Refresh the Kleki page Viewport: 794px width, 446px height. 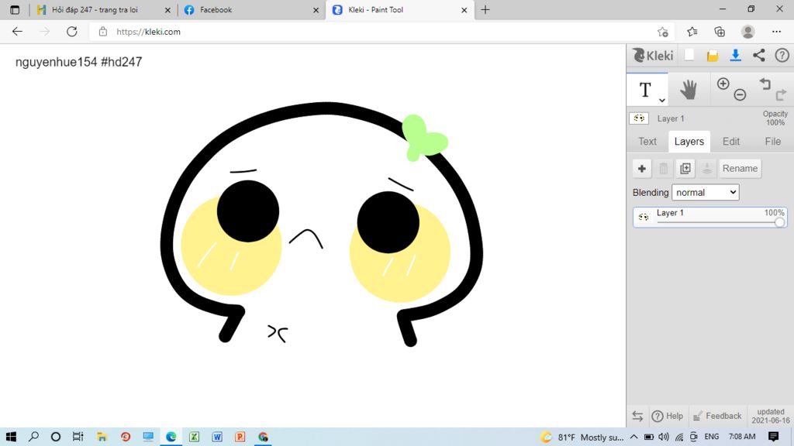coord(72,31)
